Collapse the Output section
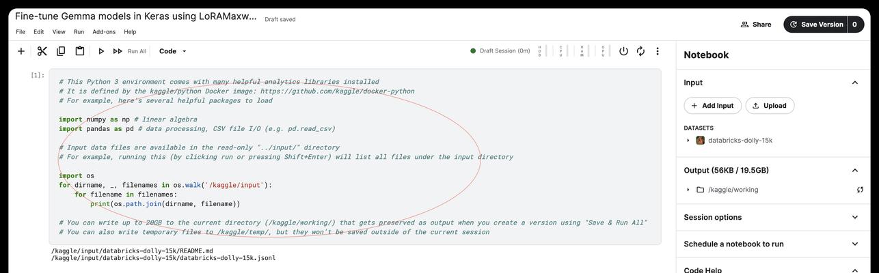Screen dimensions: 879x273 [x=854, y=171]
